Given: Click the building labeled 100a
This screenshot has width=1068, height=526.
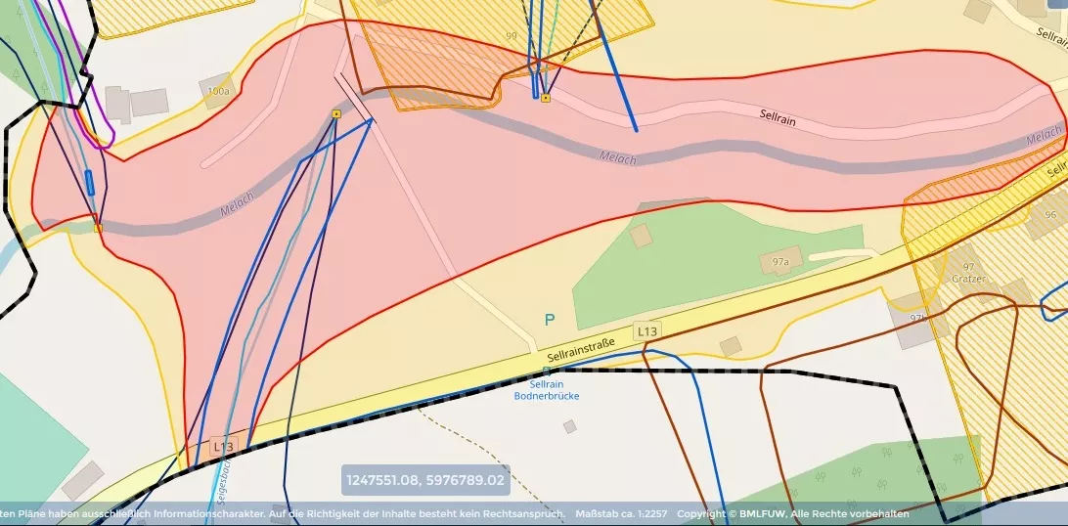Looking at the screenshot, I should (219, 91).
